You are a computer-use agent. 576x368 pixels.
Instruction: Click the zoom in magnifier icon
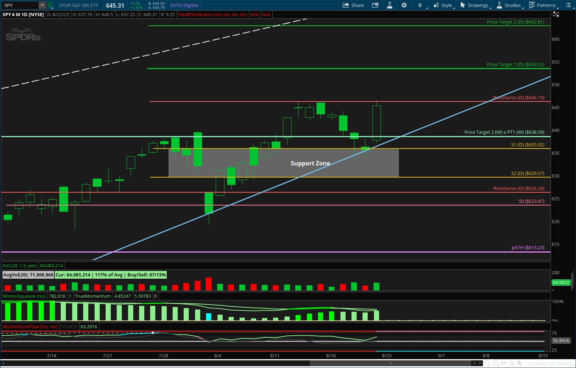495,363
